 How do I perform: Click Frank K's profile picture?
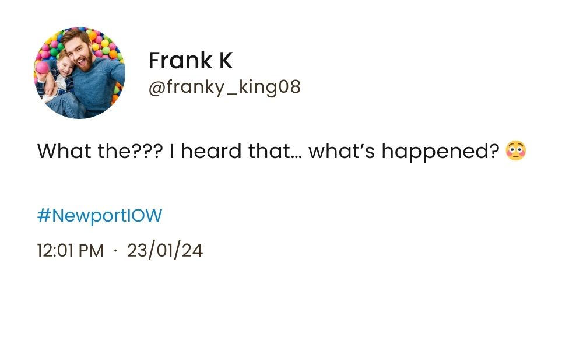pyautogui.click(x=79, y=73)
